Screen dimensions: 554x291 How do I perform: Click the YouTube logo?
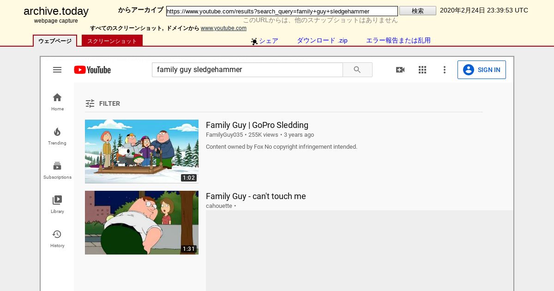click(92, 70)
